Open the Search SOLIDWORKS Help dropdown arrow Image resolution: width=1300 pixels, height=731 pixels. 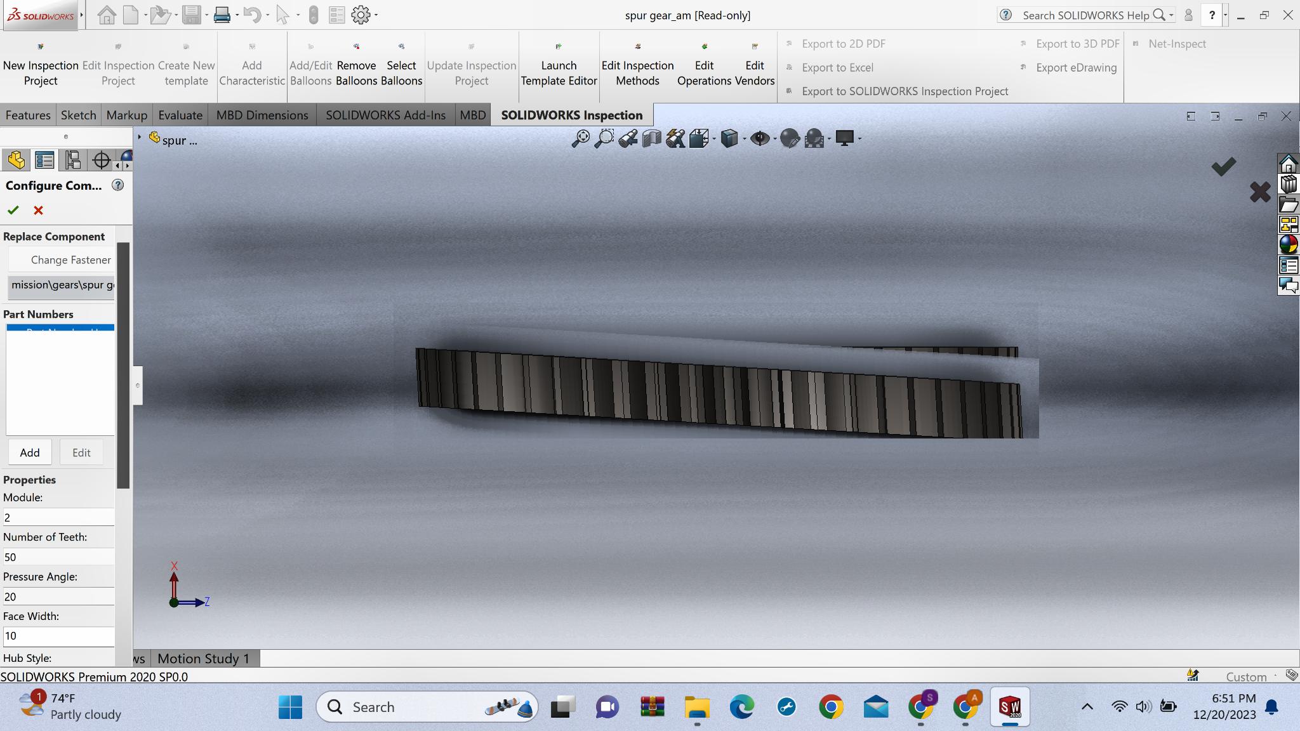tap(1171, 15)
